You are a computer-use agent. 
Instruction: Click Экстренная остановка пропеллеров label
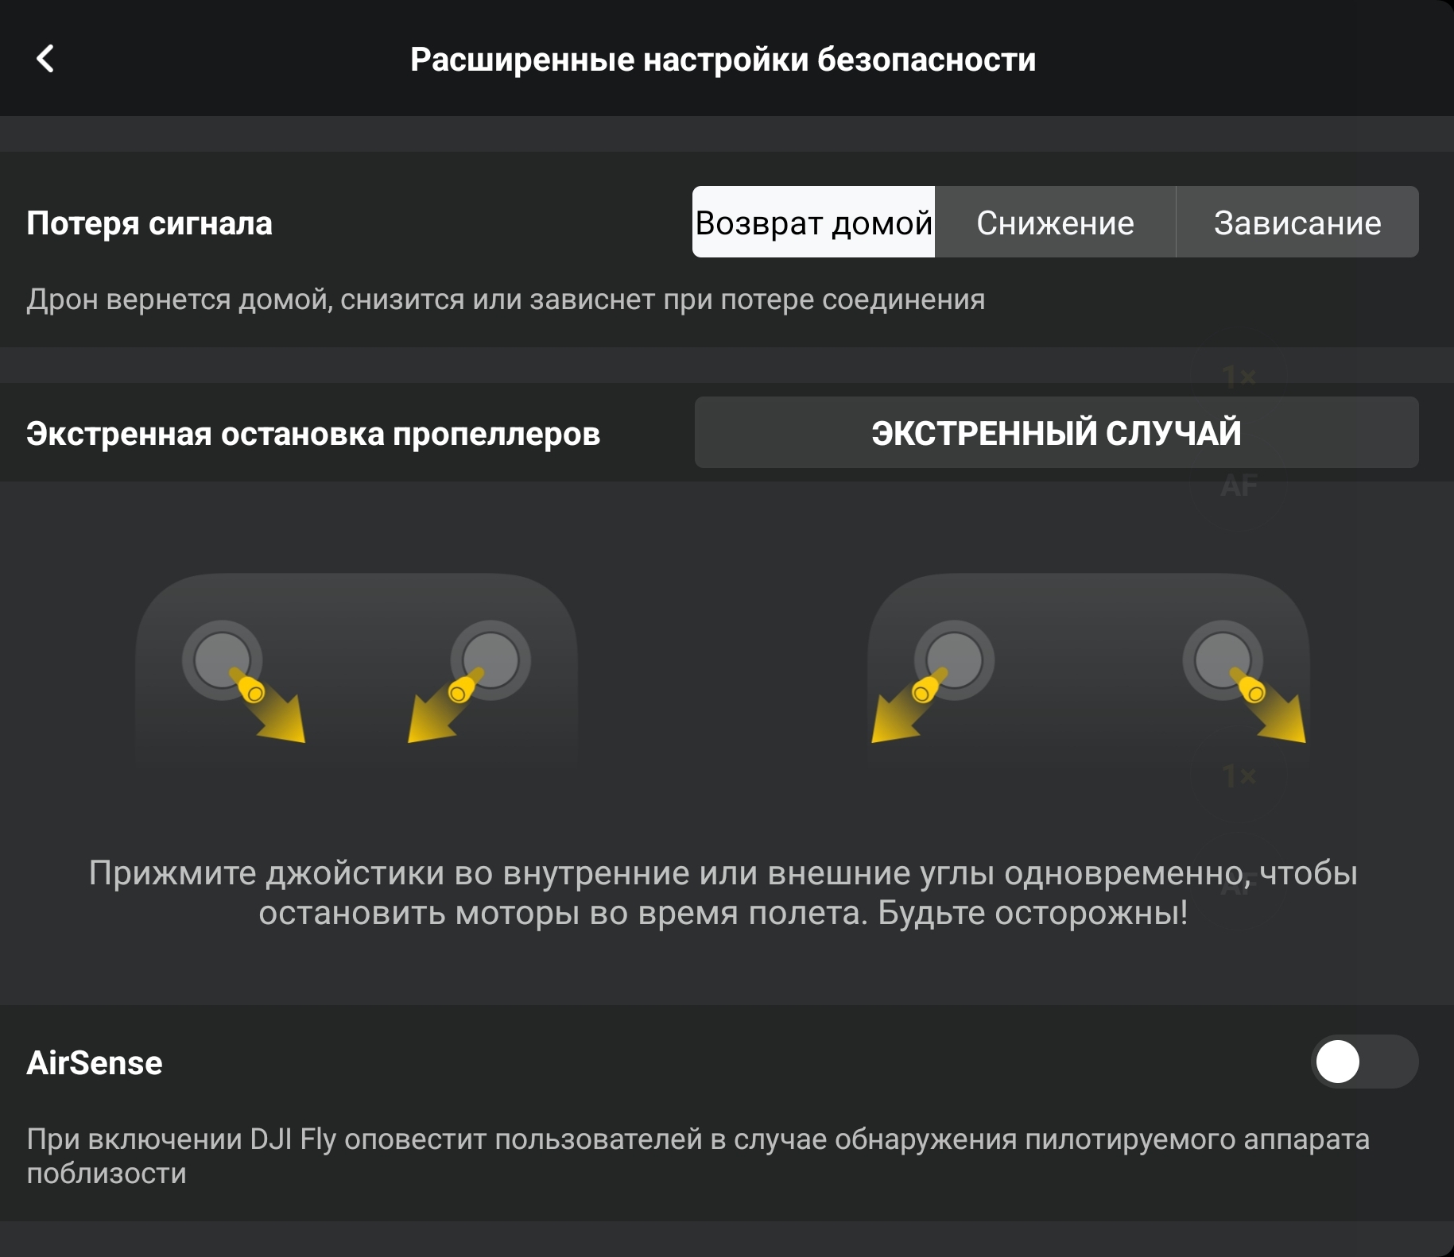click(313, 434)
